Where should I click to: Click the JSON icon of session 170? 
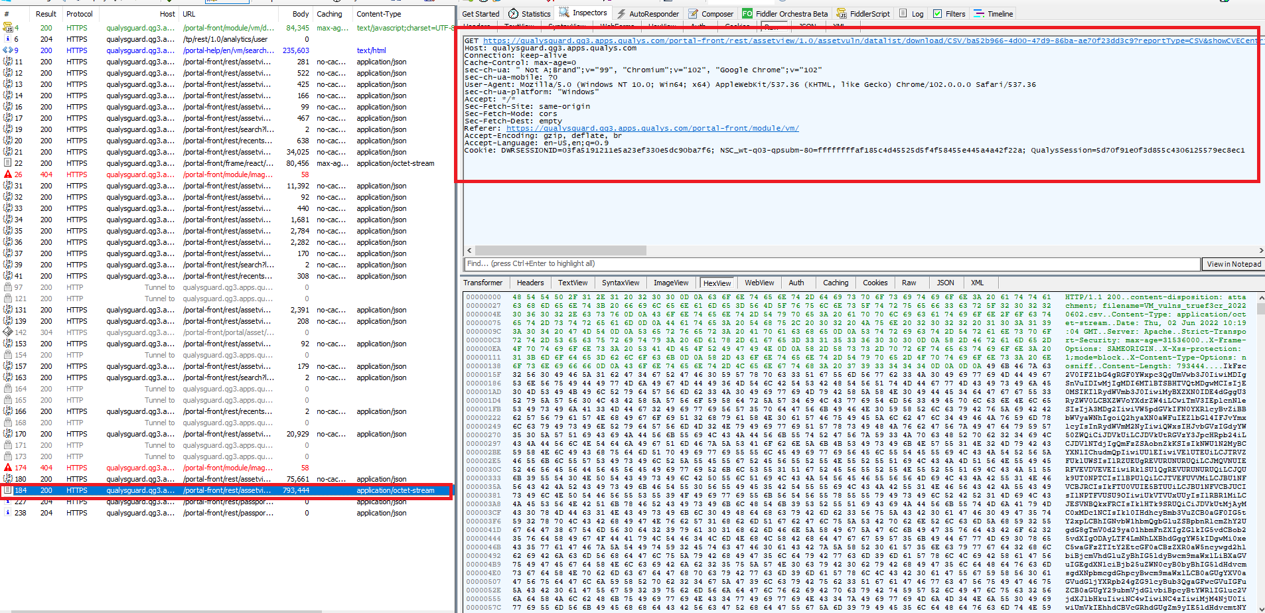coord(8,434)
